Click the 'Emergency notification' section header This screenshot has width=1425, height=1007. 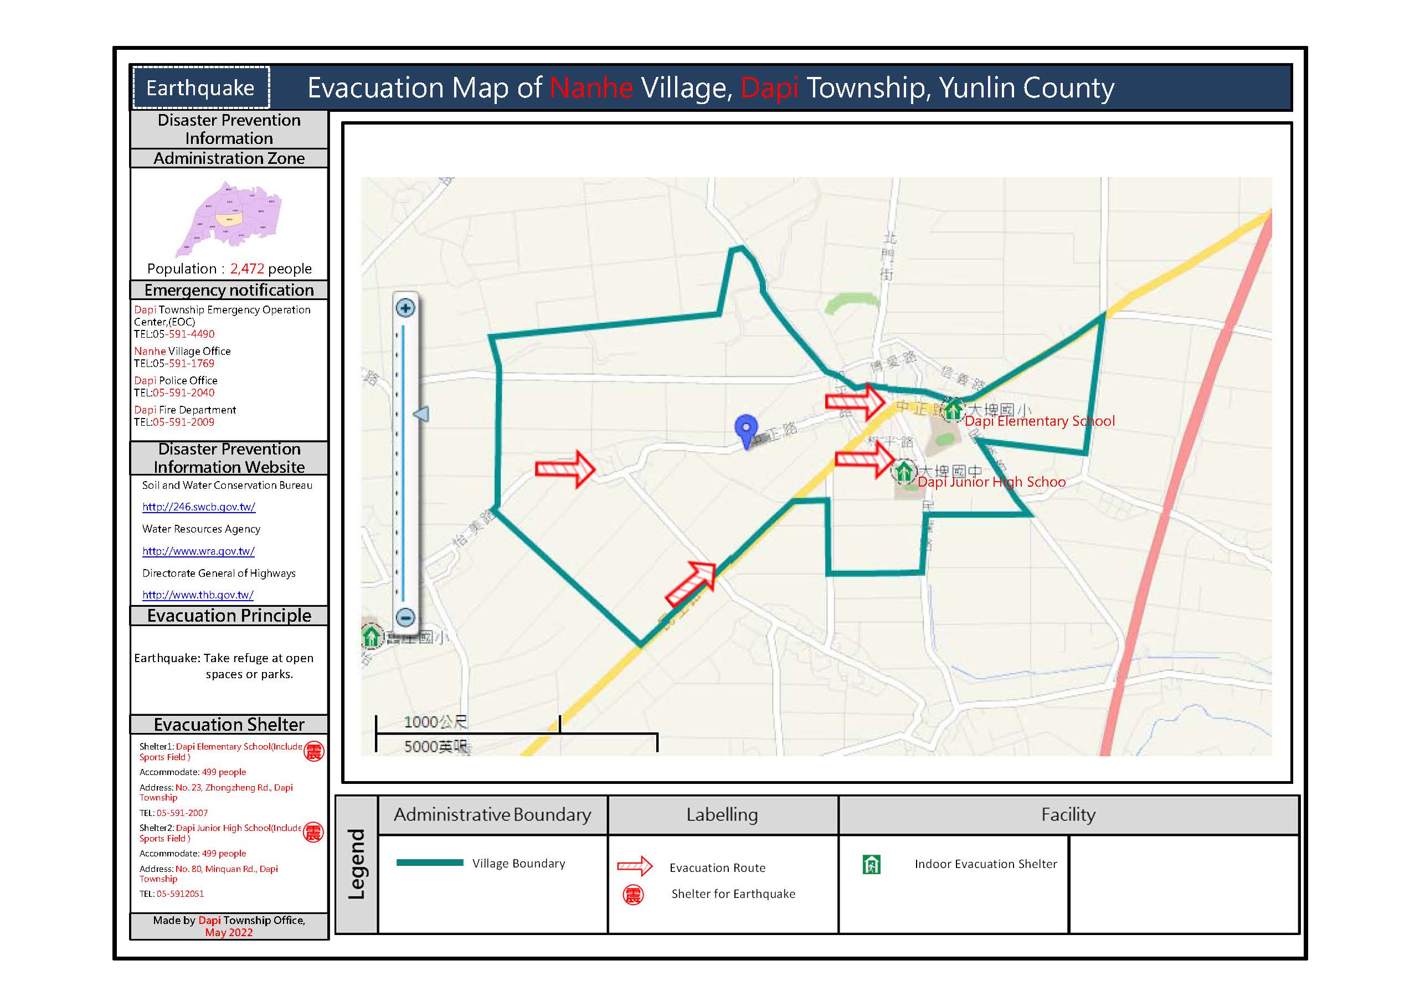coord(229,290)
